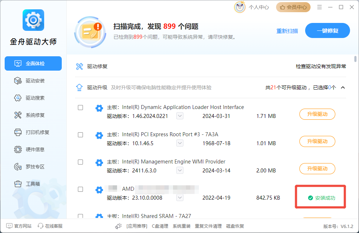Viewport: 359px width, 233px height.
Task: Click the 在线客服 headset icon
Action: tap(41, 226)
